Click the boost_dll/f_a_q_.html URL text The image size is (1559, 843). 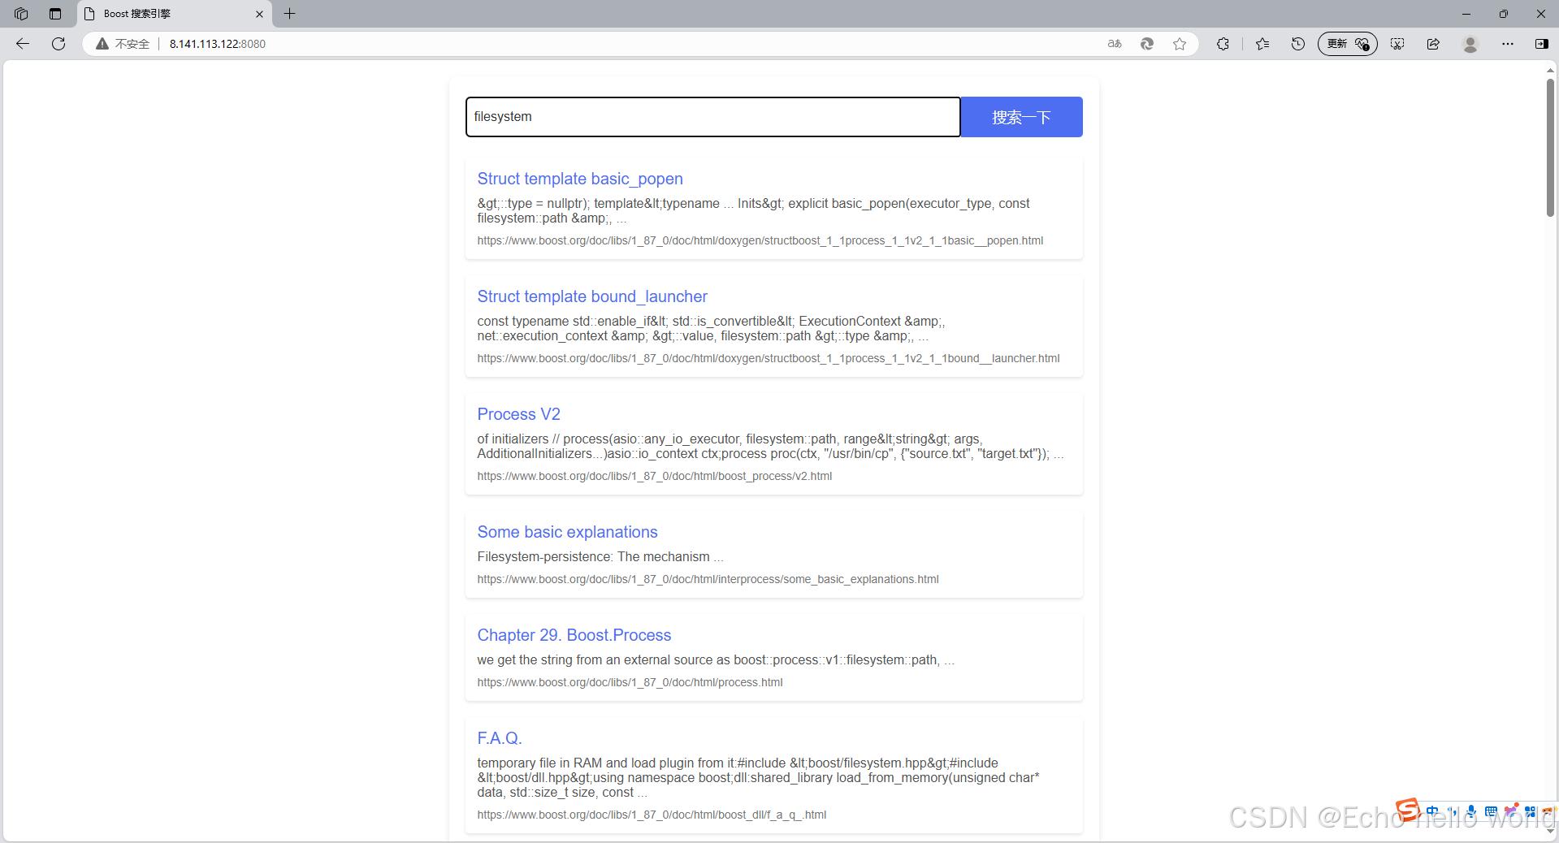coord(652,815)
